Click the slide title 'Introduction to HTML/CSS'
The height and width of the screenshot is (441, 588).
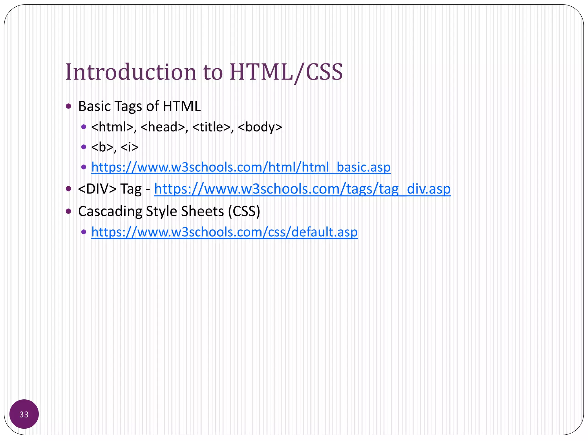tap(204, 72)
